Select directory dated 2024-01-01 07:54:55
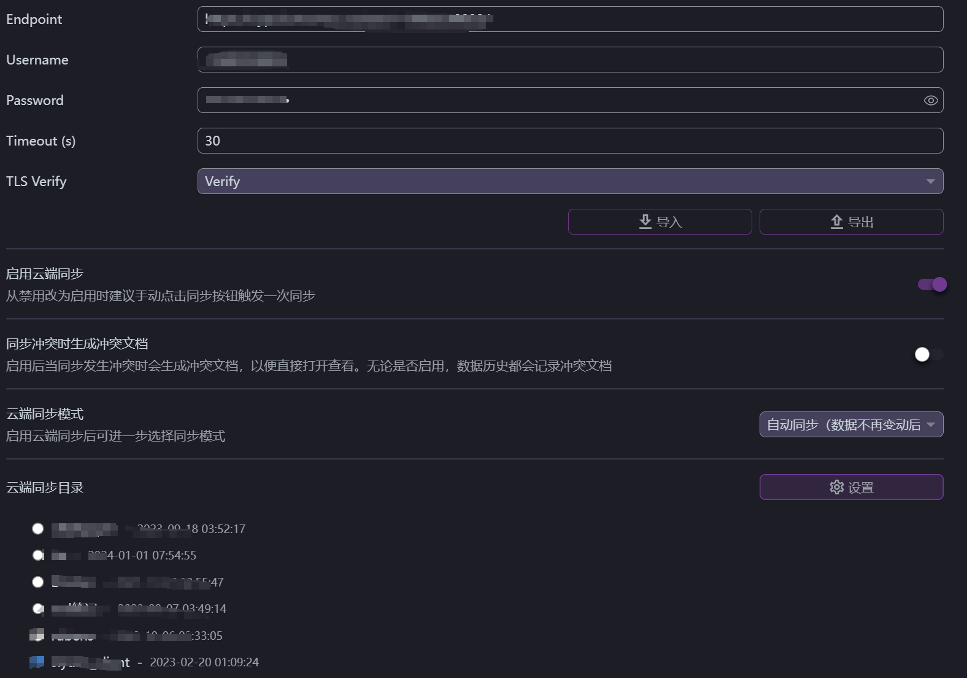Image resolution: width=967 pixels, height=678 pixels. 38,555
